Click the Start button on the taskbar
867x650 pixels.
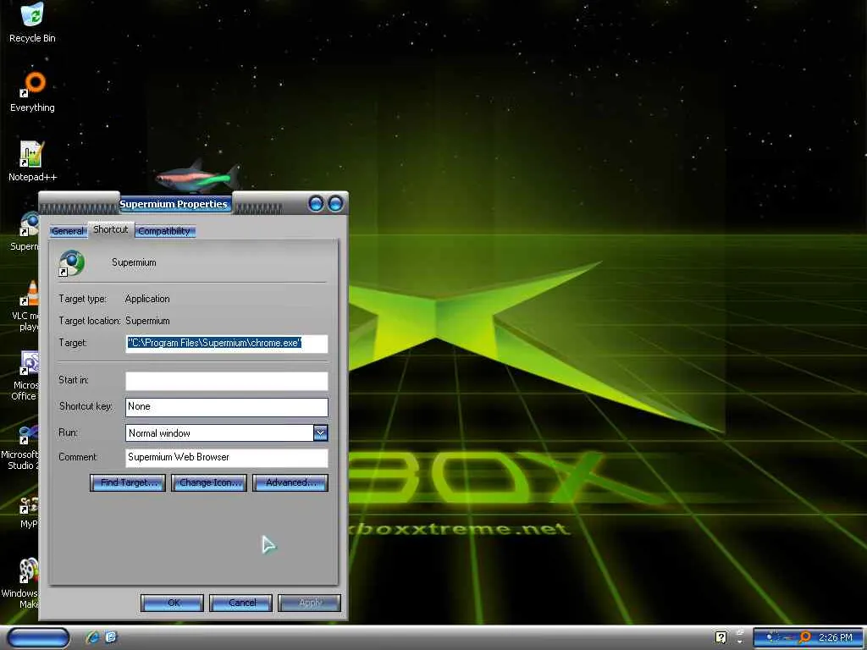38,637
